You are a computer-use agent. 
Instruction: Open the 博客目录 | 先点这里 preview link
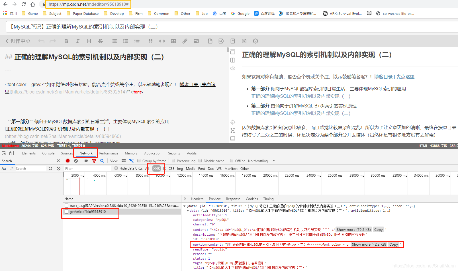(394, 77)
